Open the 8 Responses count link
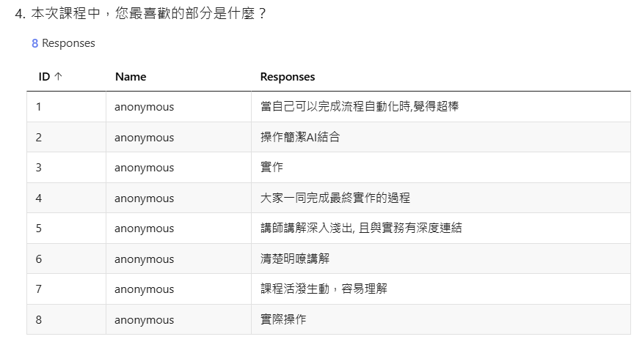 (x=63, y=43)
